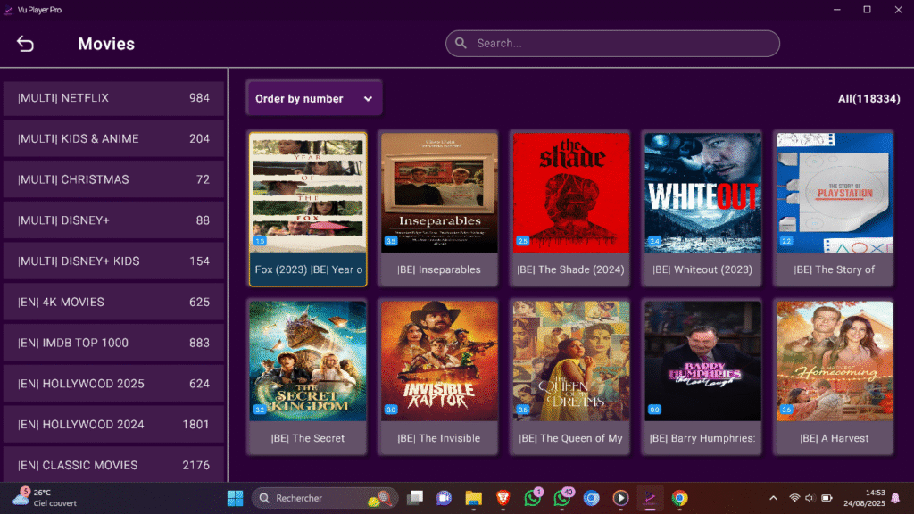Open File Explorer from the taskbar
The width and height of the screenshot is (914, 514).
473,498
